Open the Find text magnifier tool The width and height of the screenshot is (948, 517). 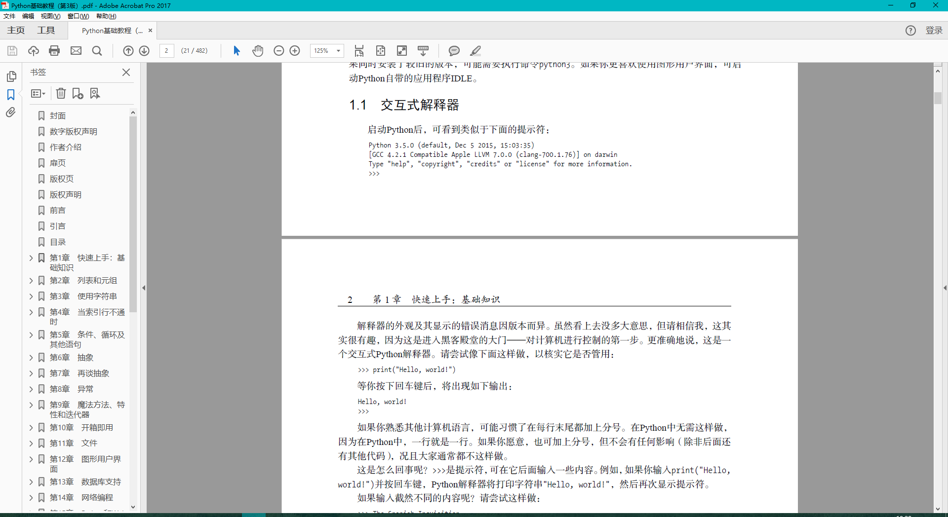[97, 51]
